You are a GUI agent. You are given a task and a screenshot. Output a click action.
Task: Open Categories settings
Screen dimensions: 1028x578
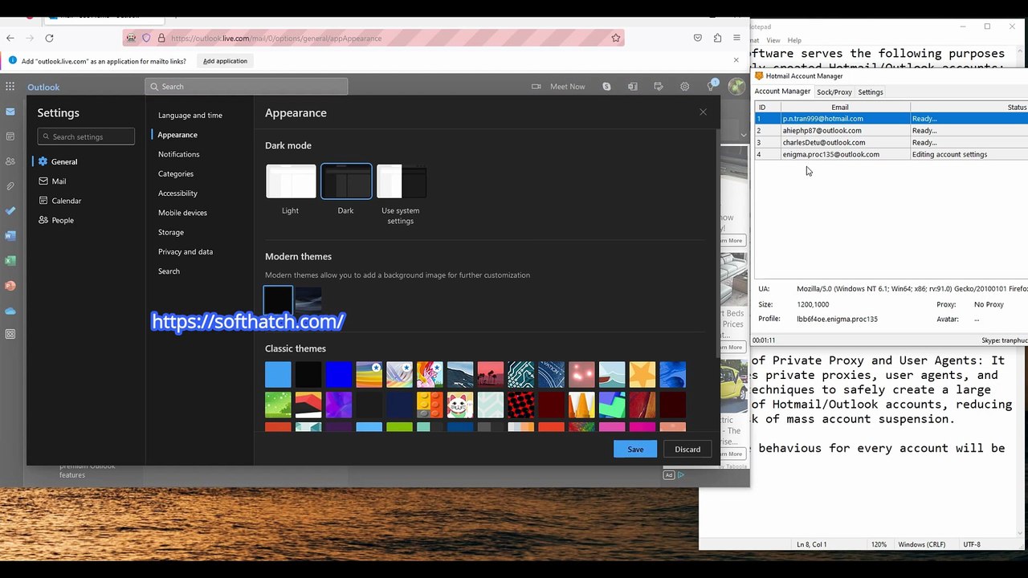176,173
